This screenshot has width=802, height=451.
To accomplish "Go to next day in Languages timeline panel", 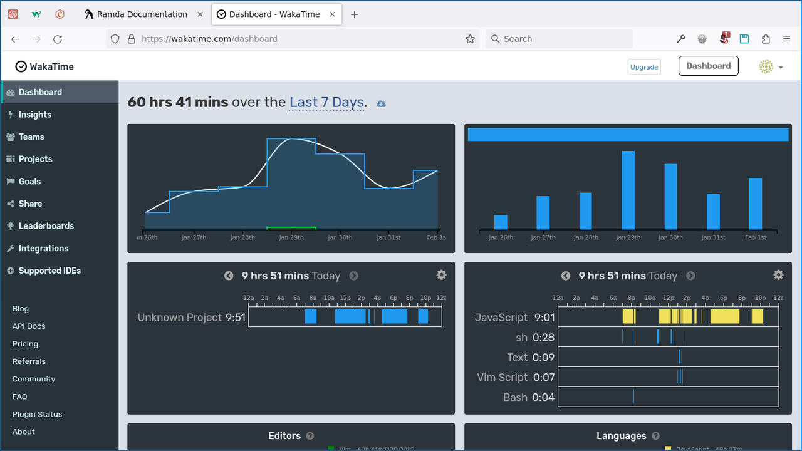I will (x=690, y=276).
